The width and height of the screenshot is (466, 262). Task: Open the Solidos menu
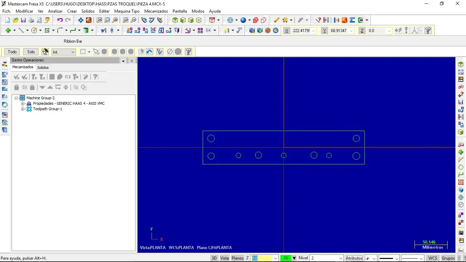[x=88, y=11]
